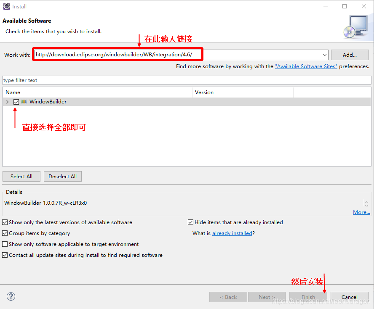Click the Deselect All button
The width and height of the screenshot is (374, 309).
62,177
